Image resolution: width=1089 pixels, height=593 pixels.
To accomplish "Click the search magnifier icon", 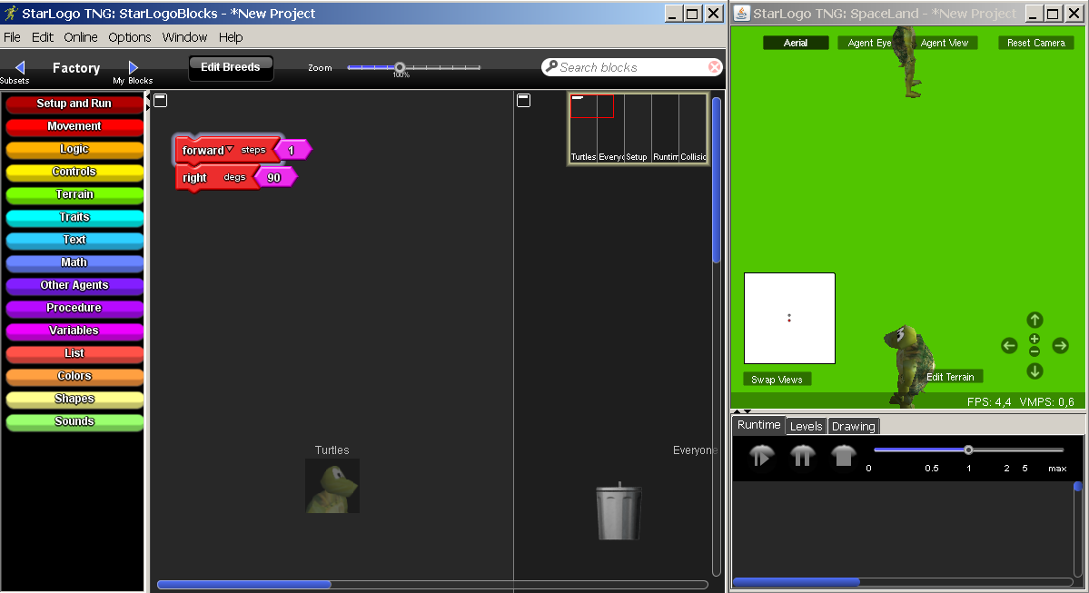I will point(551,66).
